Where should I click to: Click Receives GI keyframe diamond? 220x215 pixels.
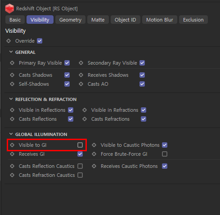12,154
